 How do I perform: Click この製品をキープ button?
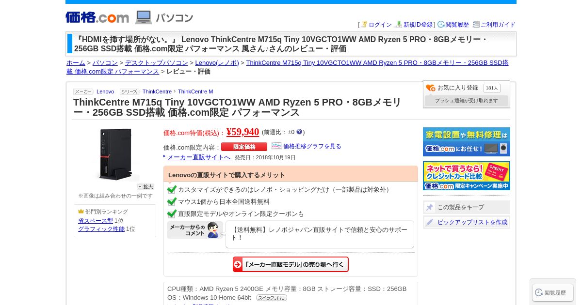[x=467, y=207]
